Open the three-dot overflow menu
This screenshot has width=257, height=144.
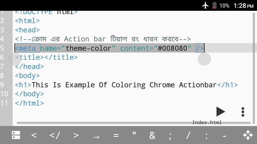[x=243, y=112]
